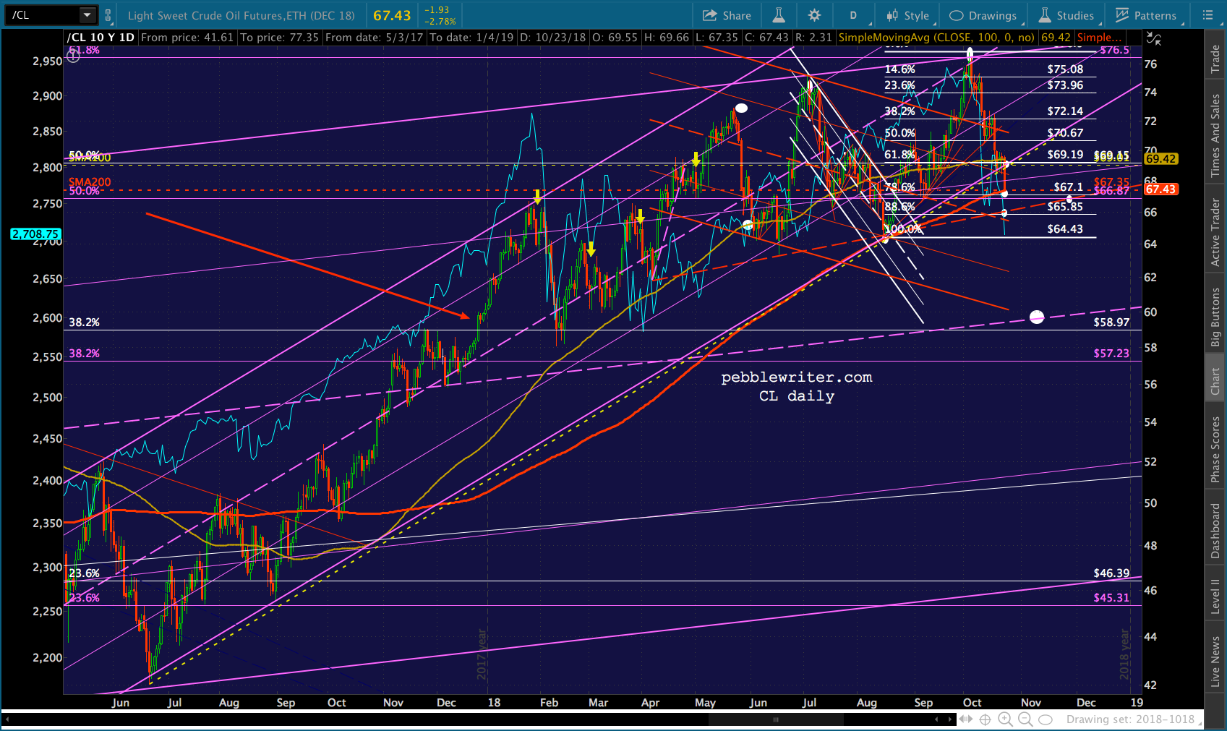Screen dimensions: 1227x731
Task: Change the D aggregation period button
Action: point(853,15)
